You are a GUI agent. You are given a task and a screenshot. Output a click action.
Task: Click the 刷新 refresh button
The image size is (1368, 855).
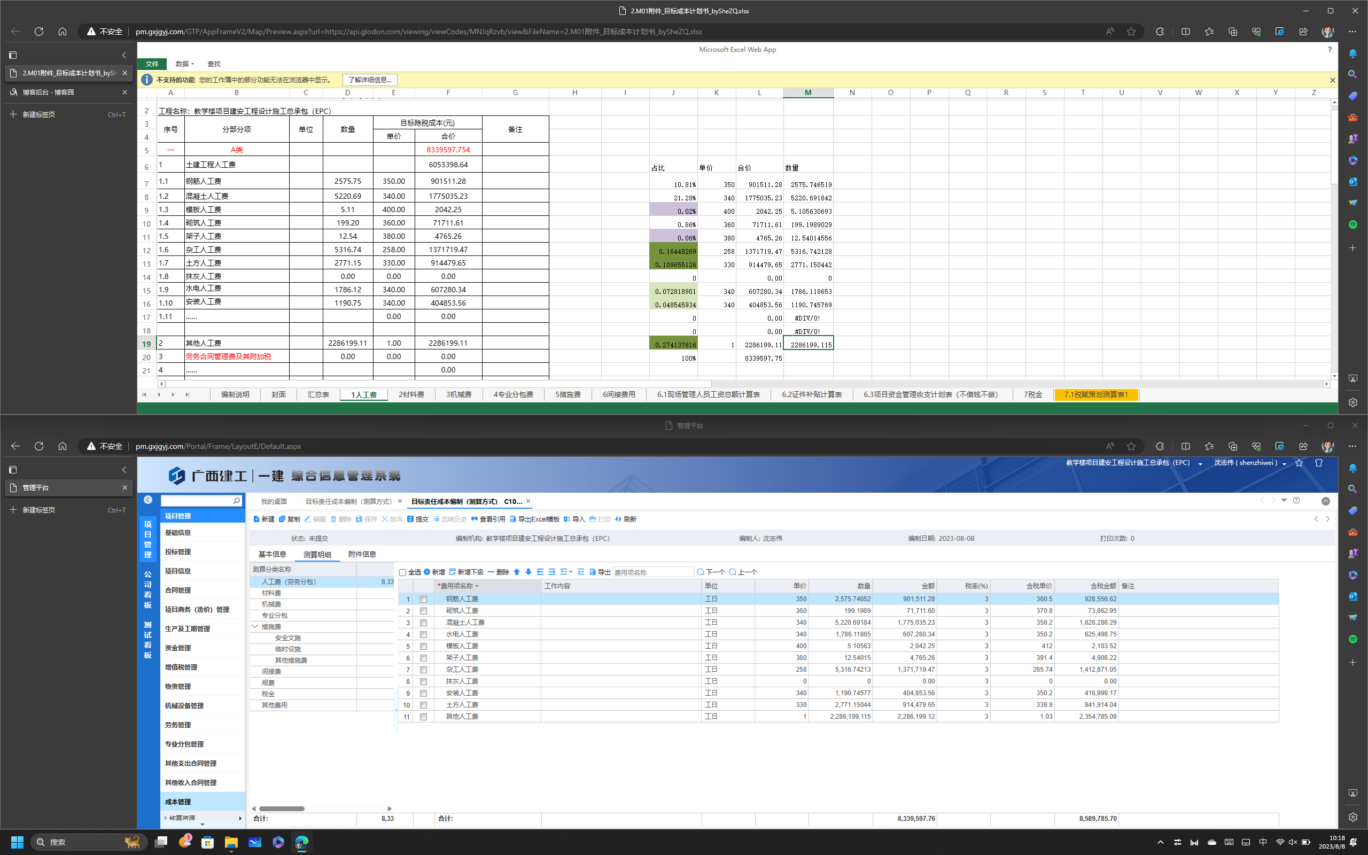coord(626,519)
